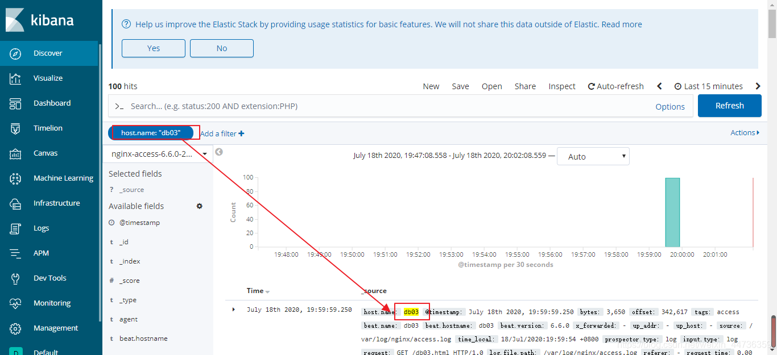The width and height of the screenshot is (777, 355).
Task: Open Management gear icon
Action: tap(16, 328)
